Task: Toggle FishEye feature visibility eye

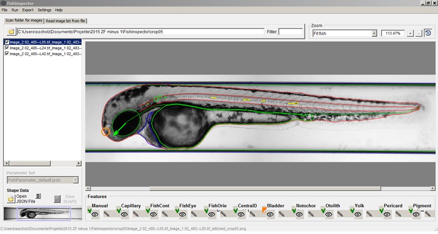Action: coord(182,214)
